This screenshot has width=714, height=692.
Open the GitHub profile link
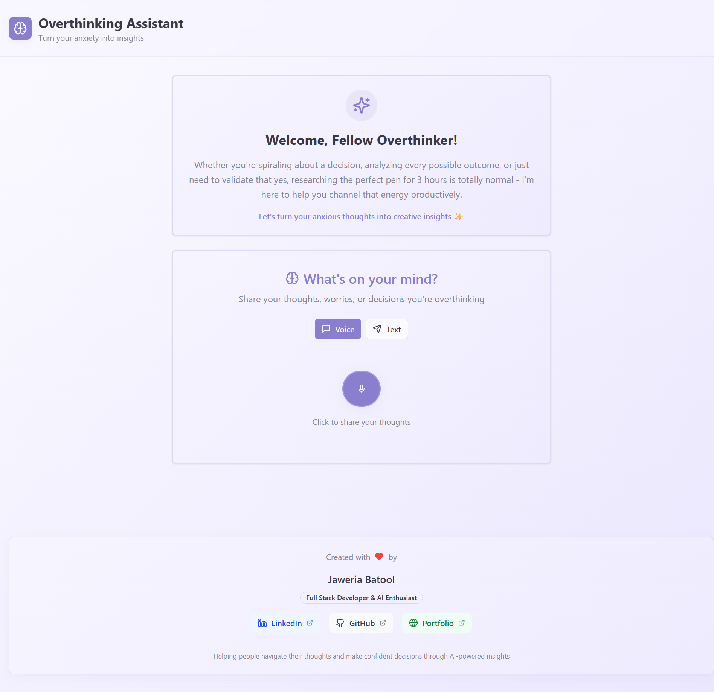(x=361, y=623)
